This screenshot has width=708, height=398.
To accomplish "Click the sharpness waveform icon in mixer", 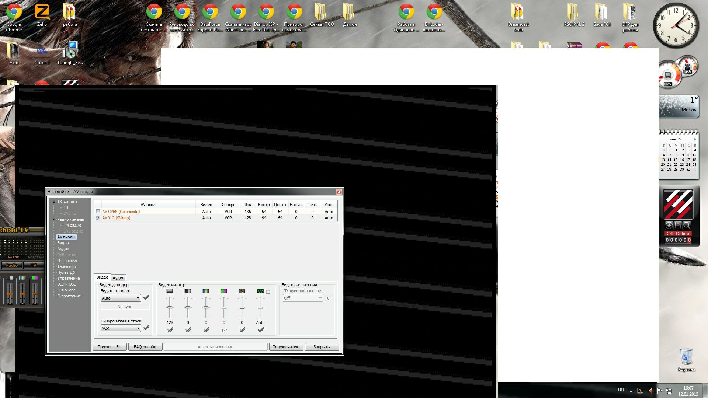I will point(242,291).
